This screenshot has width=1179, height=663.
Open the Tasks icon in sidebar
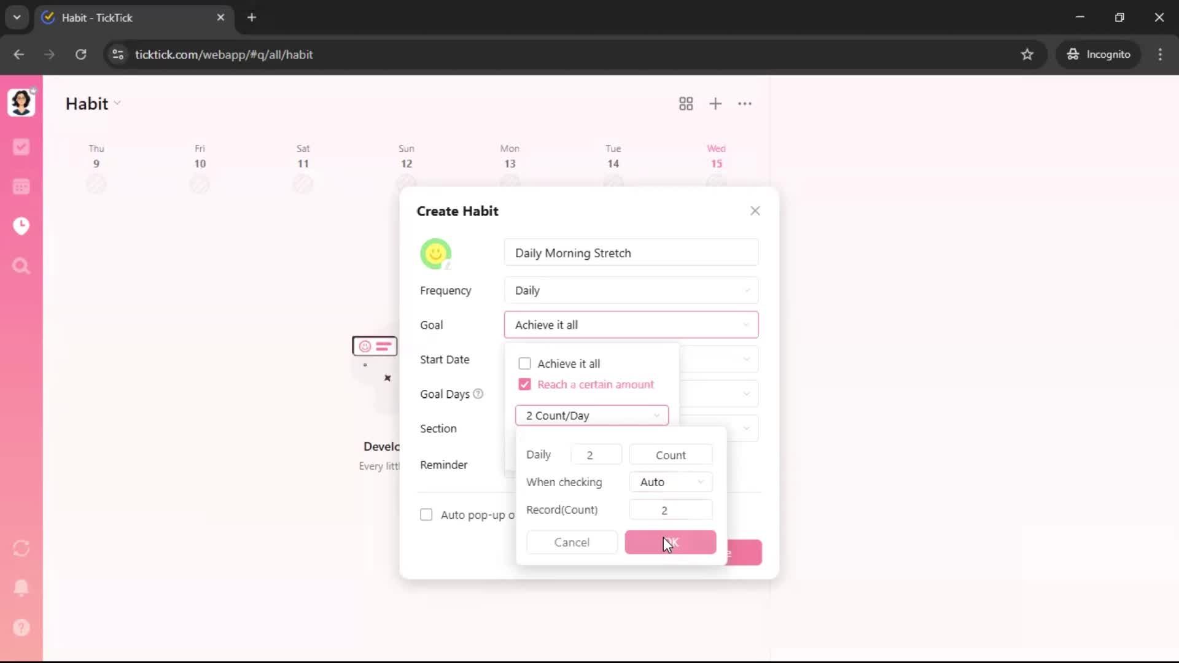pyautogui.click(x=21, y=147)
